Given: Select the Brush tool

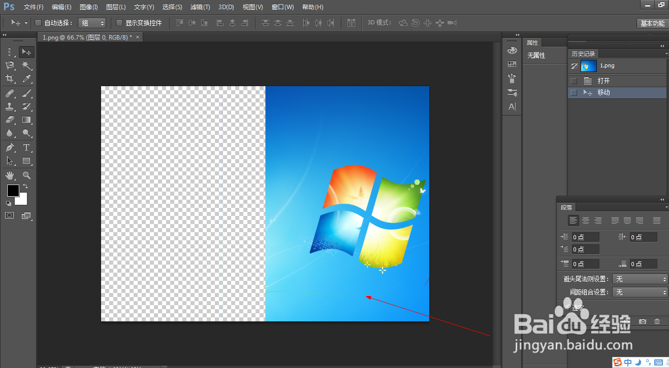Looking at the screenshot, I should [26, 93].
